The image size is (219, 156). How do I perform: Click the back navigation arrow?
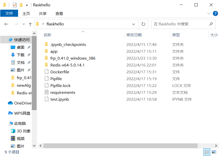(x=6, y=24)
